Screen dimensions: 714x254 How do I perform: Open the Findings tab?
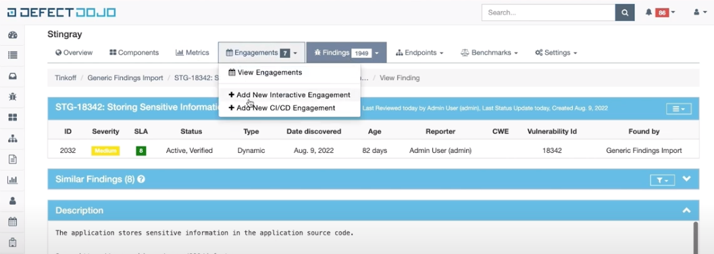click(347, 53)
